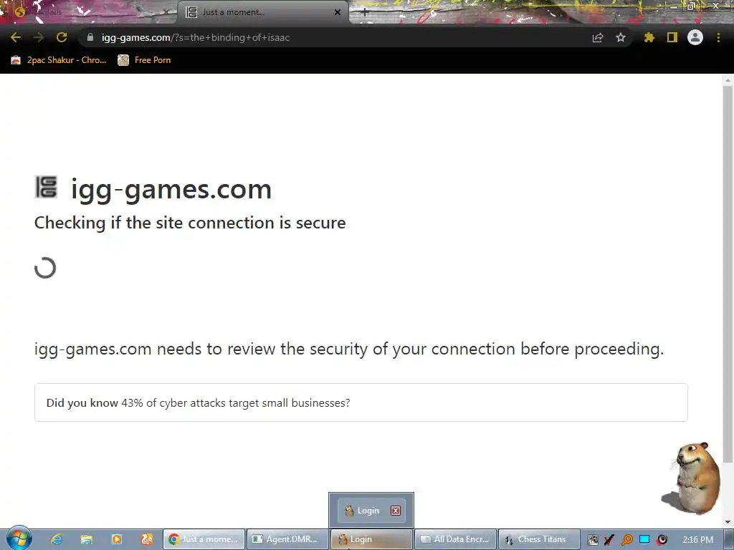Open the profile avatar menu
The width and height of the screenshot is (734, 550).
tap(695, 37)
